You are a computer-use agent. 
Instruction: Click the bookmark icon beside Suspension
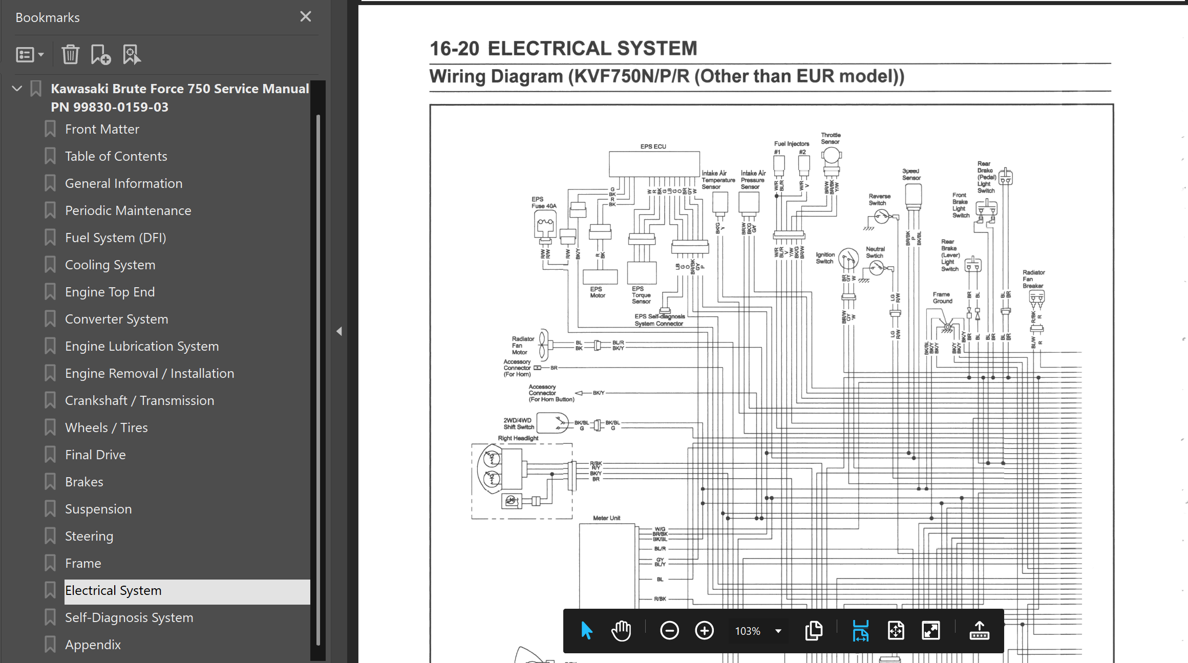(x=50, y=509)
